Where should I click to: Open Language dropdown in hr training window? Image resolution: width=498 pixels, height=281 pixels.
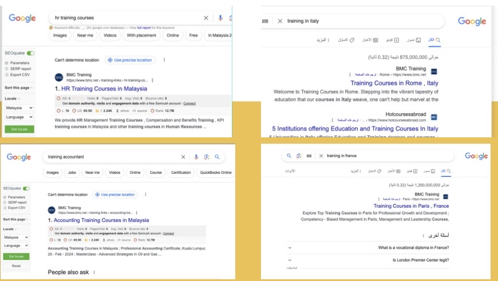point(19,117)
